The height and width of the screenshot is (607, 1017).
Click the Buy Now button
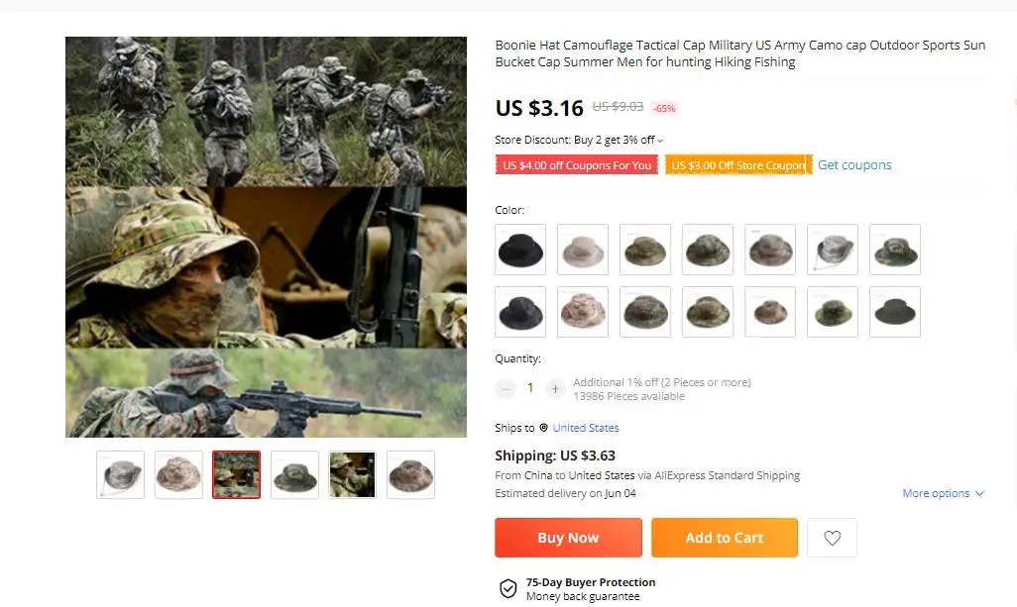[x=568, y=538]
